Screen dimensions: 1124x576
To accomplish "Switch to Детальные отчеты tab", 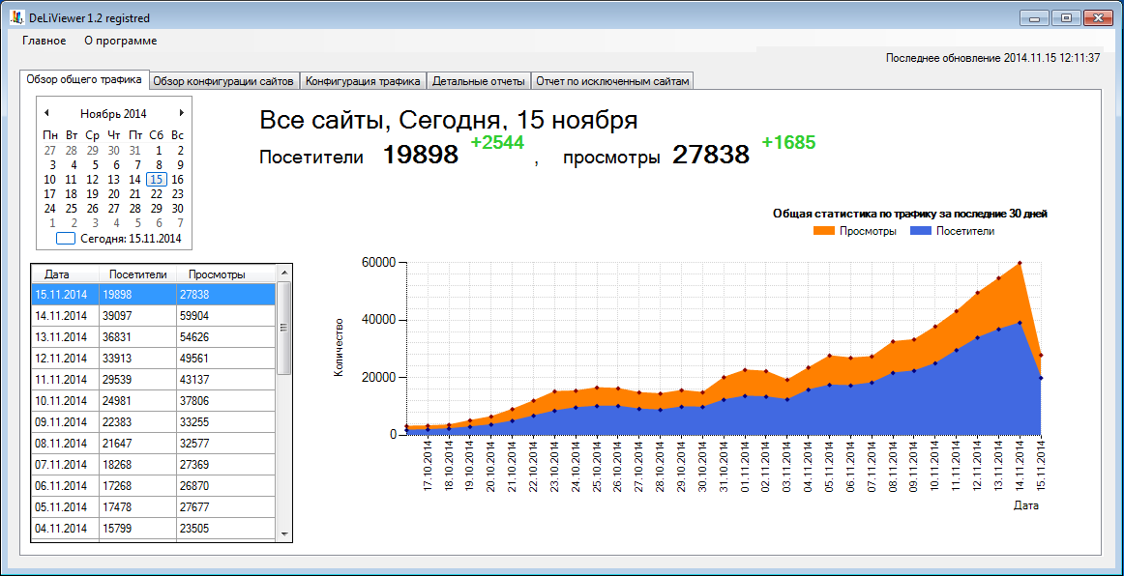I will (x=478, y=81).
